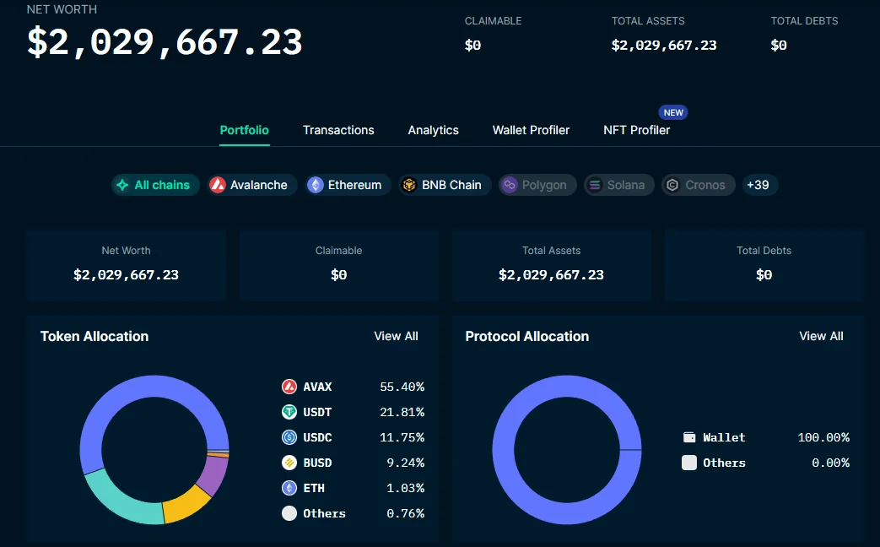Screen dimensions: 880x547
Task: Select the Cronos chain chip
Action: 697,185
